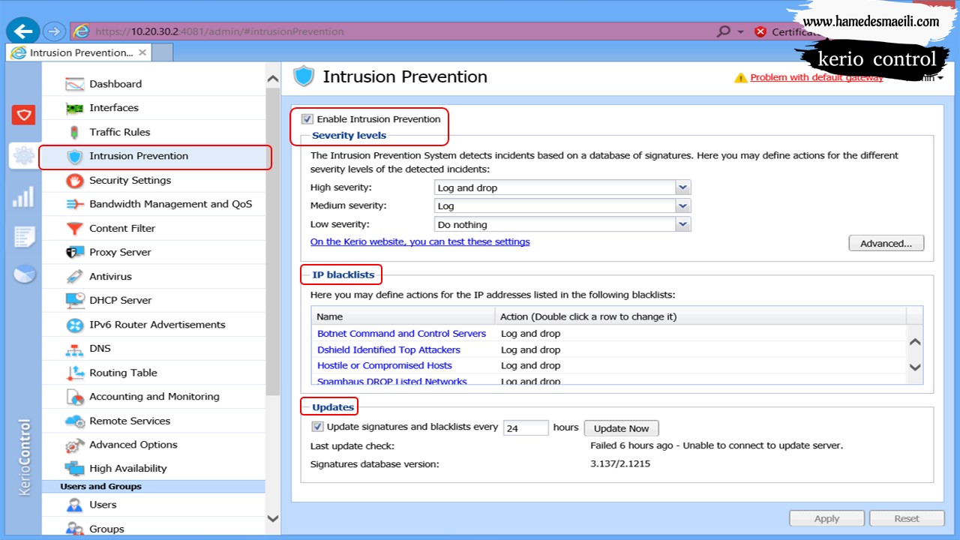
Task: Click the High Availability icon
Action: click(74, 468)
